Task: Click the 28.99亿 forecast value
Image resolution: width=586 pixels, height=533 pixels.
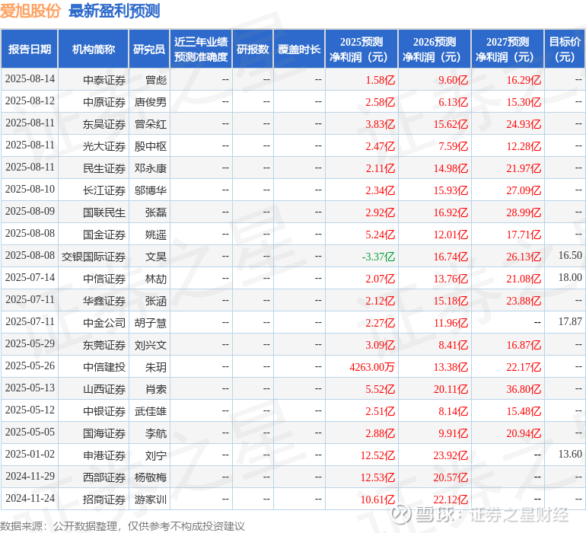Action: click(524, 212)
